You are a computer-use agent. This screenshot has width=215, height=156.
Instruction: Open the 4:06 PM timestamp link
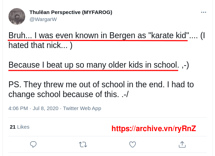(x=18, y=108)
